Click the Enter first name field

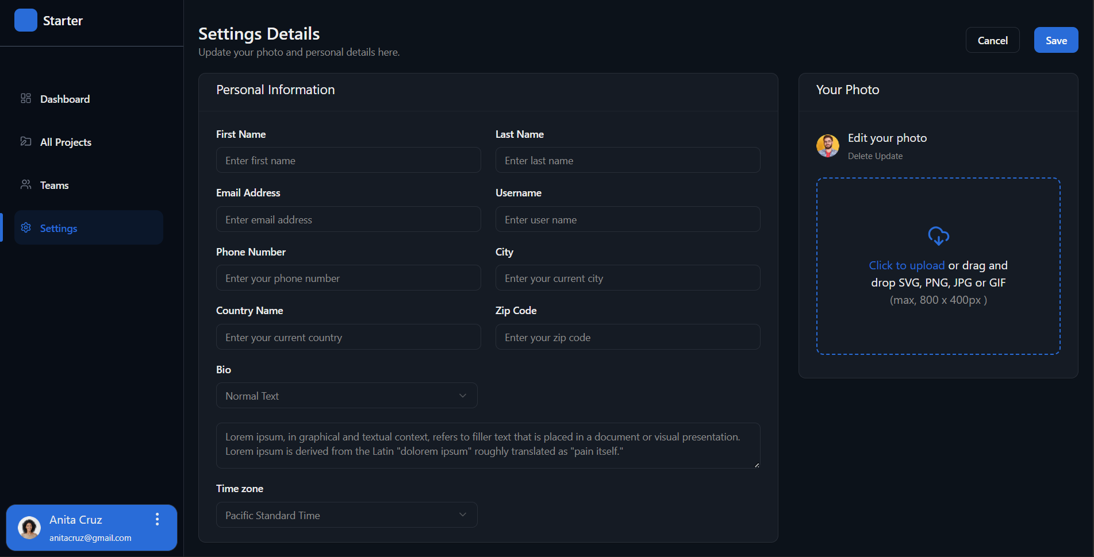coord(348,160)
